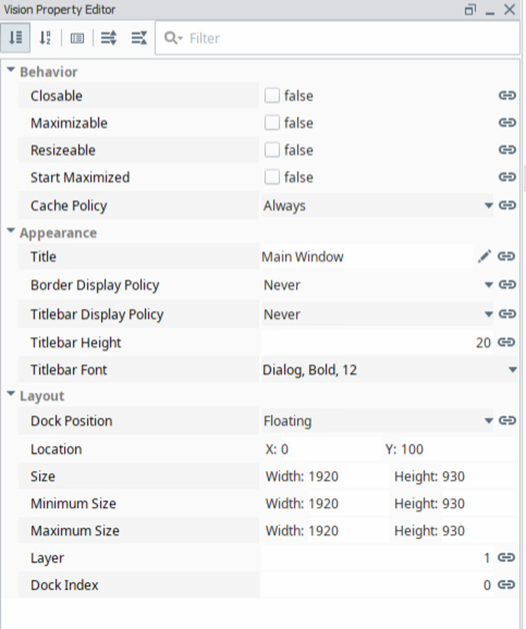Viewport: 526px width, 629px height.
Task: Open the Cache Policy dropdown
Action: pos(377,205)
